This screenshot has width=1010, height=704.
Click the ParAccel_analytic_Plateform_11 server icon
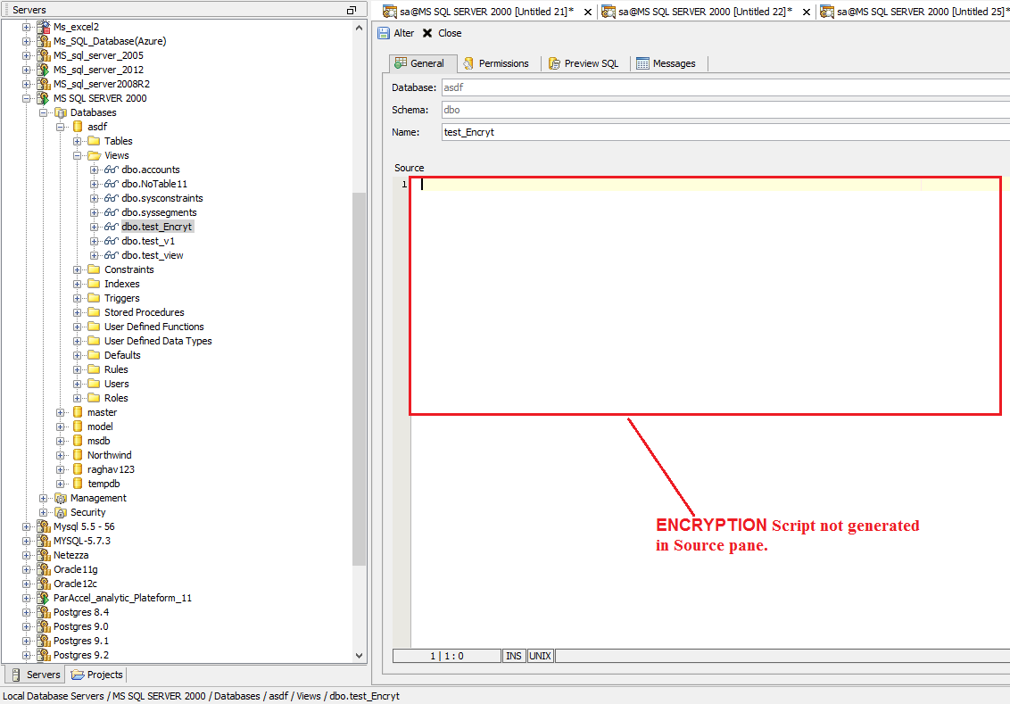pos(43,598)
